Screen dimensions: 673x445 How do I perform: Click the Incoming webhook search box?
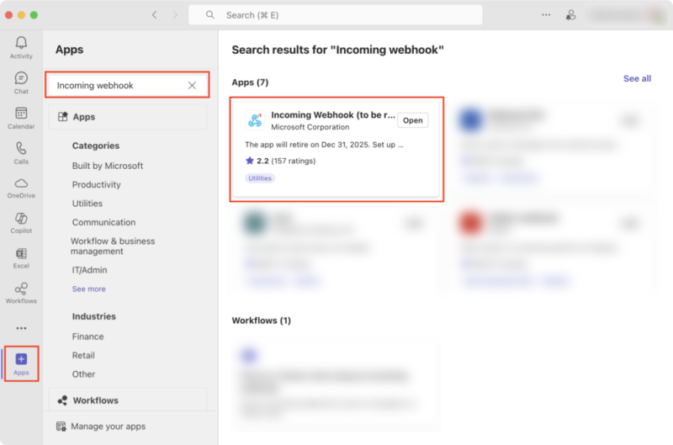click(x=127, y=86)
